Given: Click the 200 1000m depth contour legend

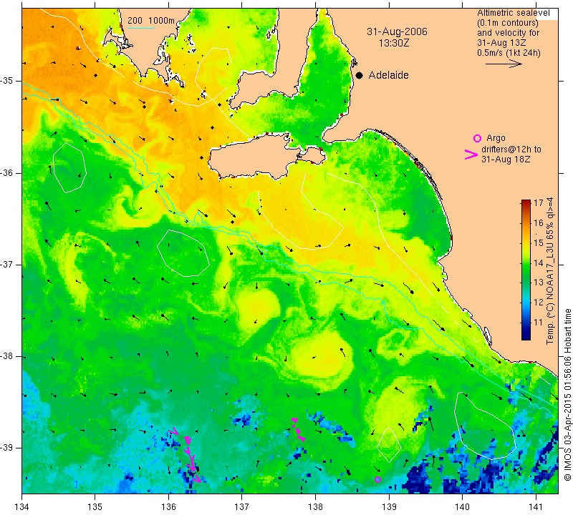Looking at the screenshot, I should click(x=151, y=21).
